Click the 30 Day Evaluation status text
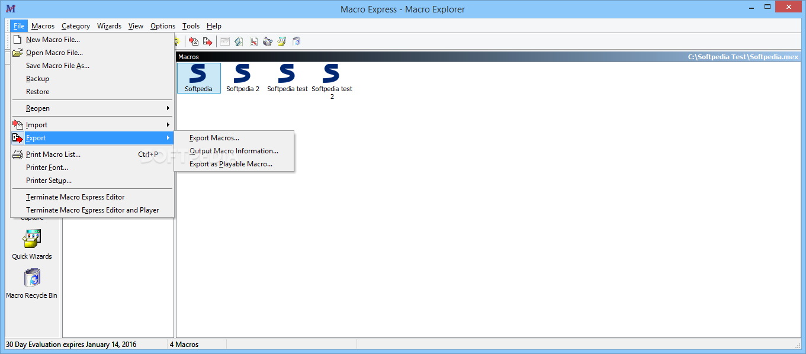This screenshot has height=354, width=806. 70,345
